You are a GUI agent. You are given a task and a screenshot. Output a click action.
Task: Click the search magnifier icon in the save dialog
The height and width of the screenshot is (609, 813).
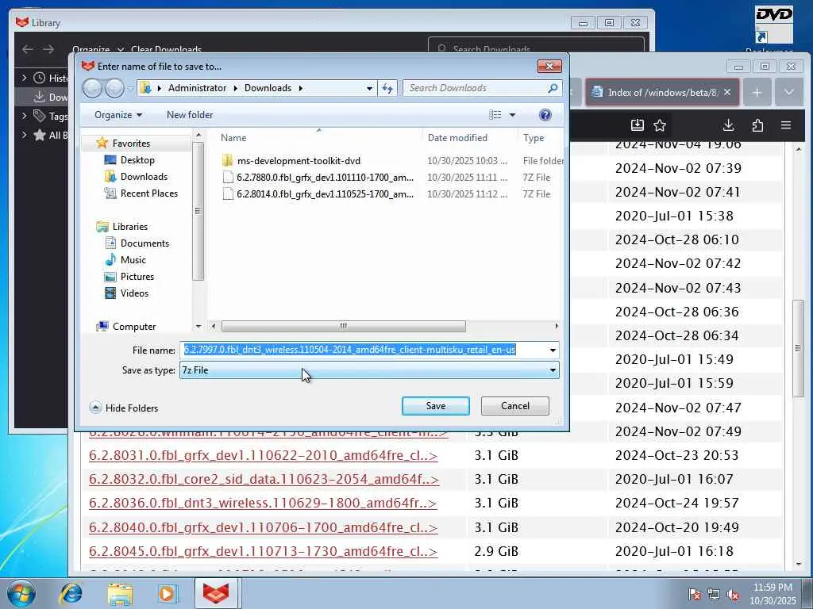click(553, 88)
